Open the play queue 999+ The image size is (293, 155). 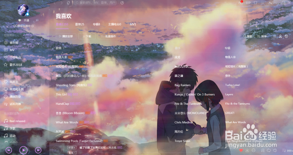287,151
